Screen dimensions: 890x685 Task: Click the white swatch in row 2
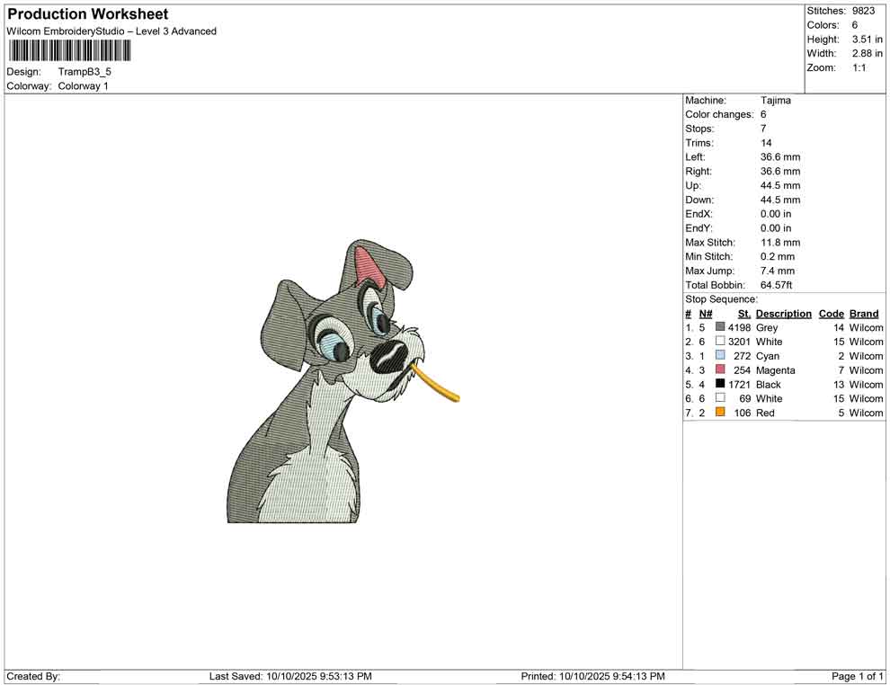[x=720, y=341]
